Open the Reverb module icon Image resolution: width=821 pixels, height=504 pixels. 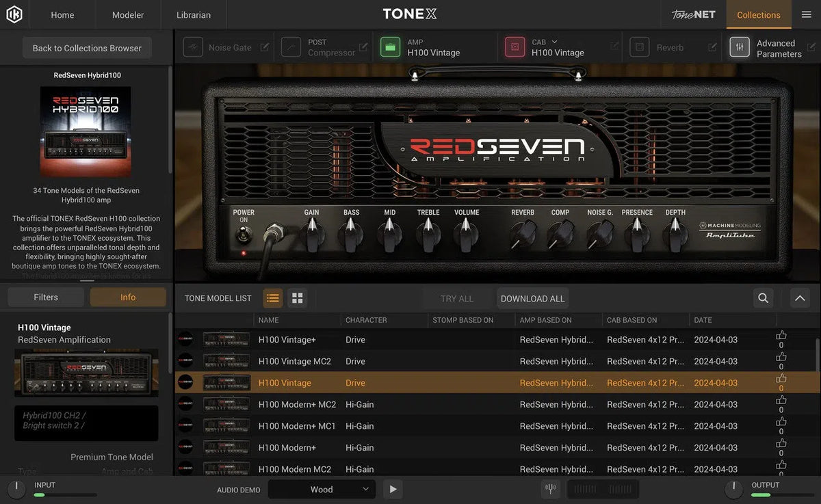[x=639, y=47]
